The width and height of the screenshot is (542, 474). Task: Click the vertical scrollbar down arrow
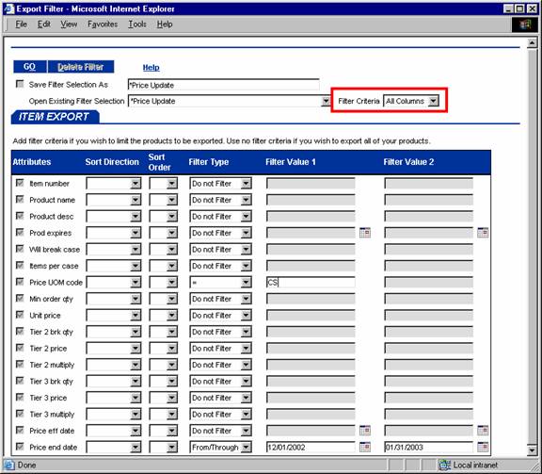(532, 450)
